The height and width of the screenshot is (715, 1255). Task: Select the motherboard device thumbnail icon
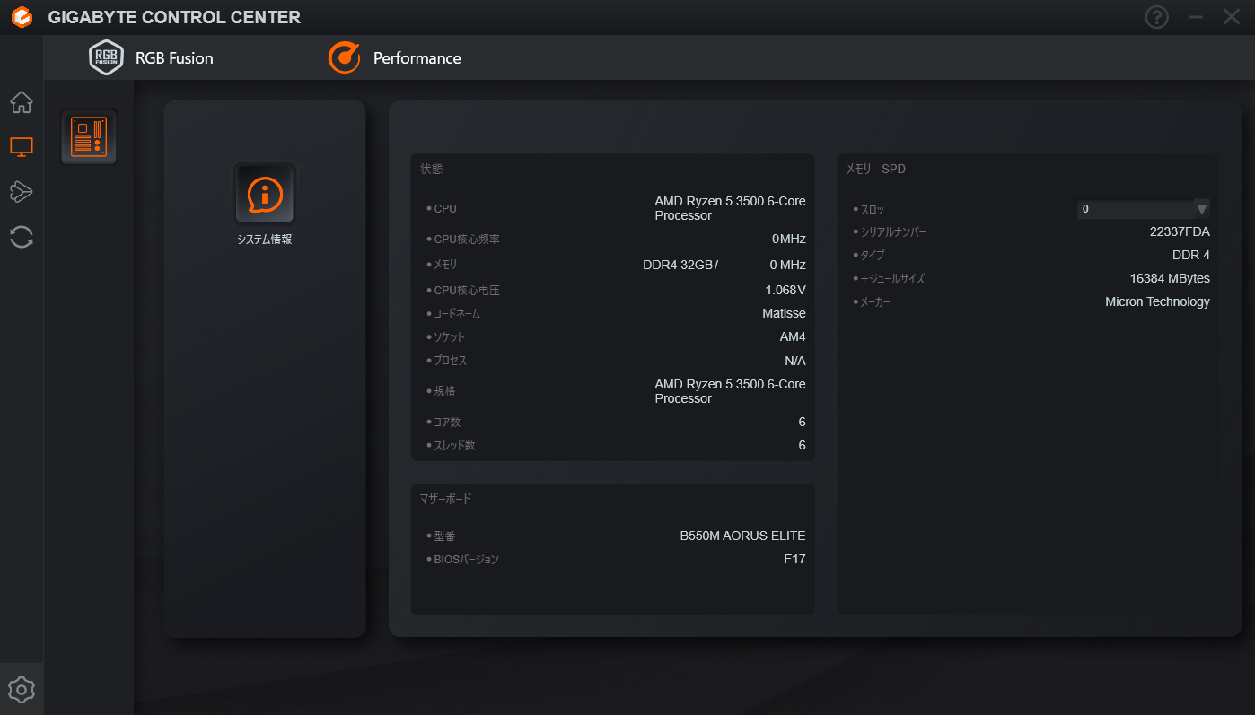pyautogui.click(x=89, y=137)
